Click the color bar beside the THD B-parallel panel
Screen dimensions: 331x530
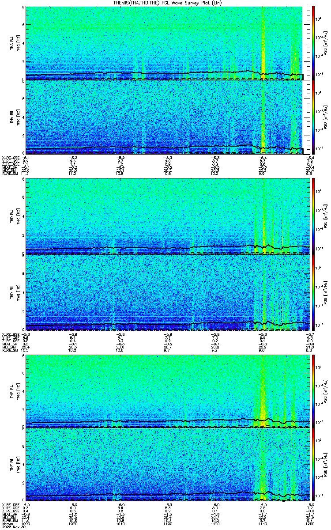313,291
